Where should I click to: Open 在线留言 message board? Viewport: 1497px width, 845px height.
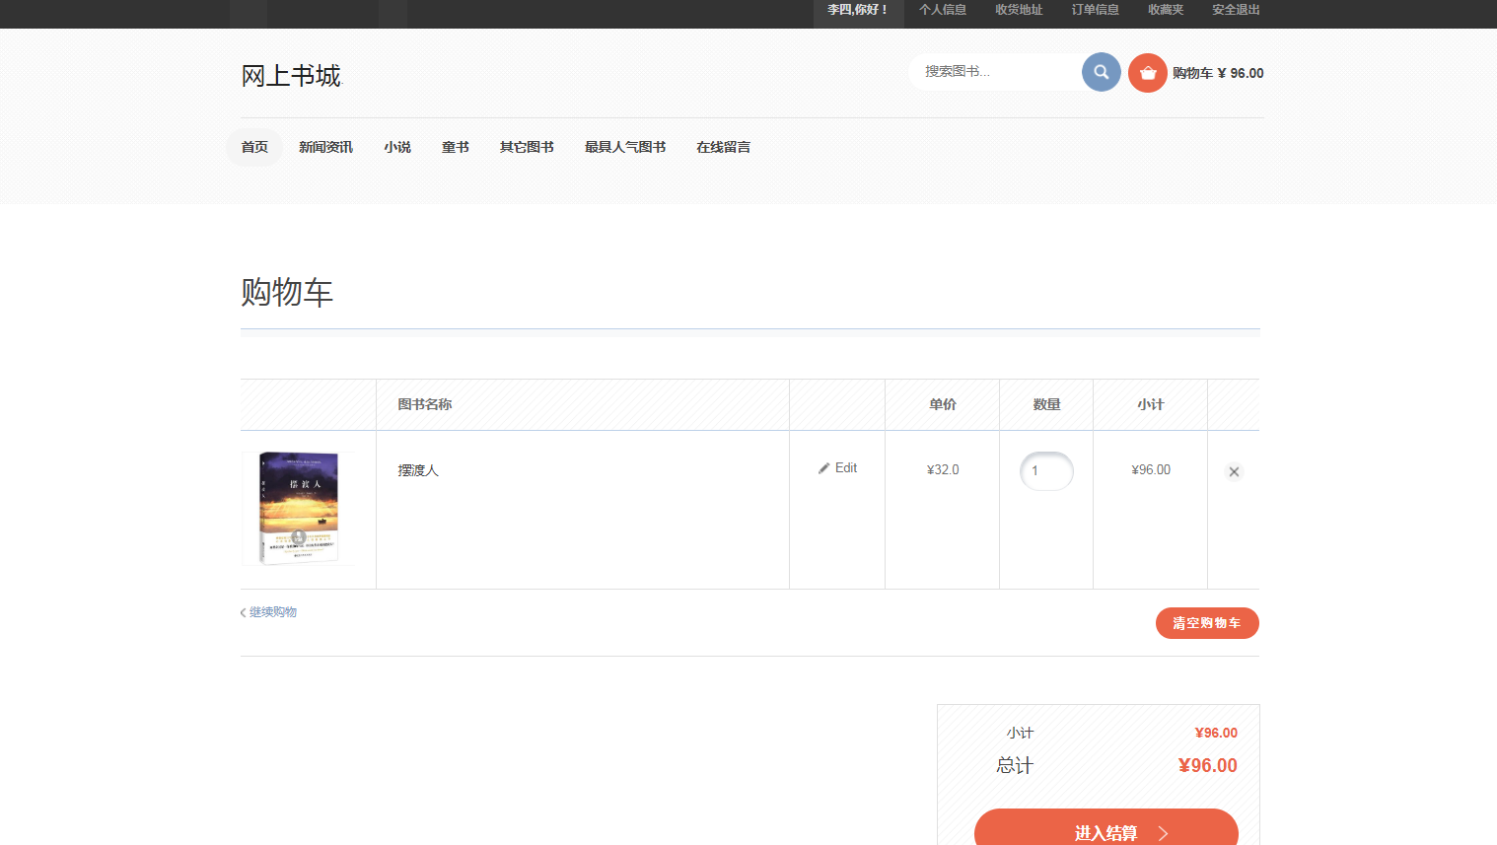point(723,147)
